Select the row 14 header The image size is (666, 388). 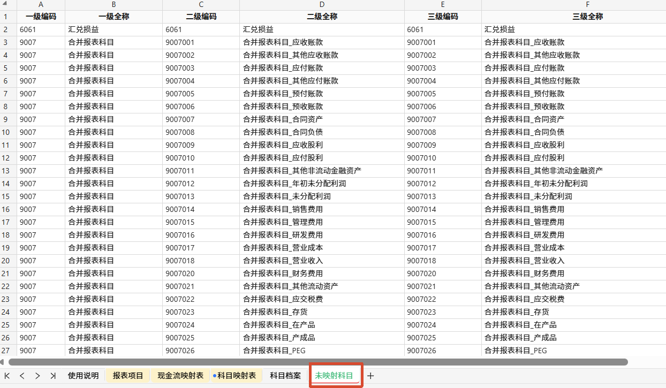click(8, 184)
